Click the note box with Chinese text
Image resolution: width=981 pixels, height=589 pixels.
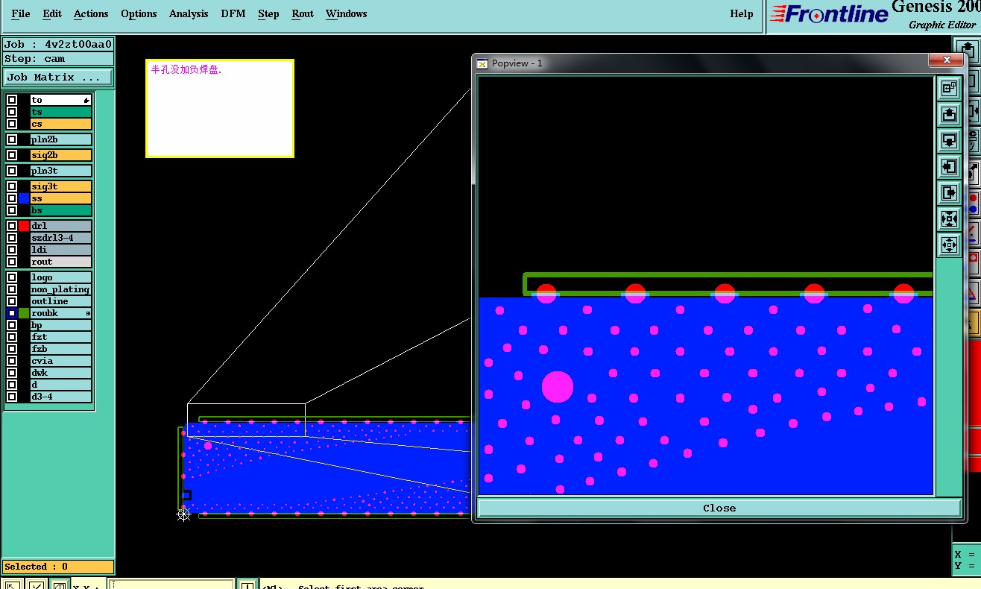(220, 108)
